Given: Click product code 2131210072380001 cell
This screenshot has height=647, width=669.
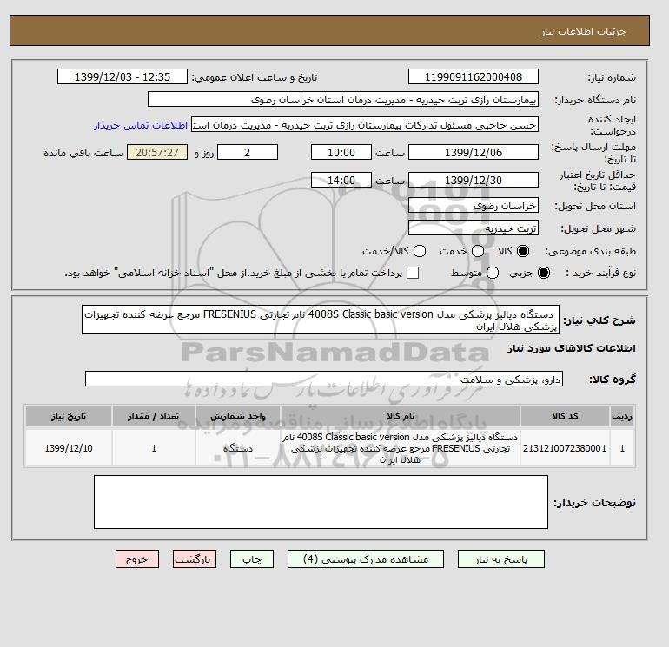Looking at the screenshot, I should click(565, 448).
